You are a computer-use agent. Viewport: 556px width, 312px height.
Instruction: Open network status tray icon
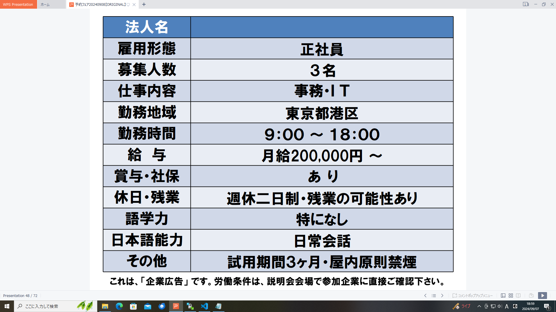pos(493,306)
